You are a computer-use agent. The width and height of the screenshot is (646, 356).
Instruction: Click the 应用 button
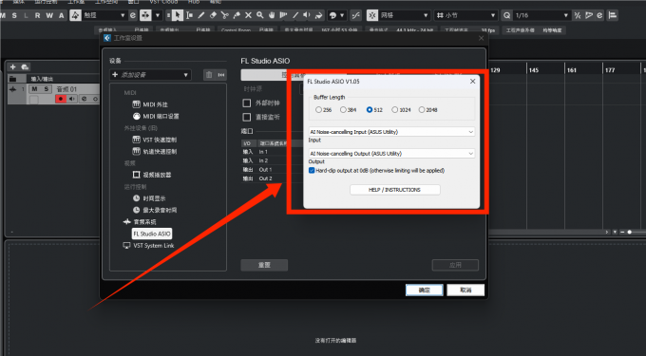pyautogui.click(x=455, y=265)
